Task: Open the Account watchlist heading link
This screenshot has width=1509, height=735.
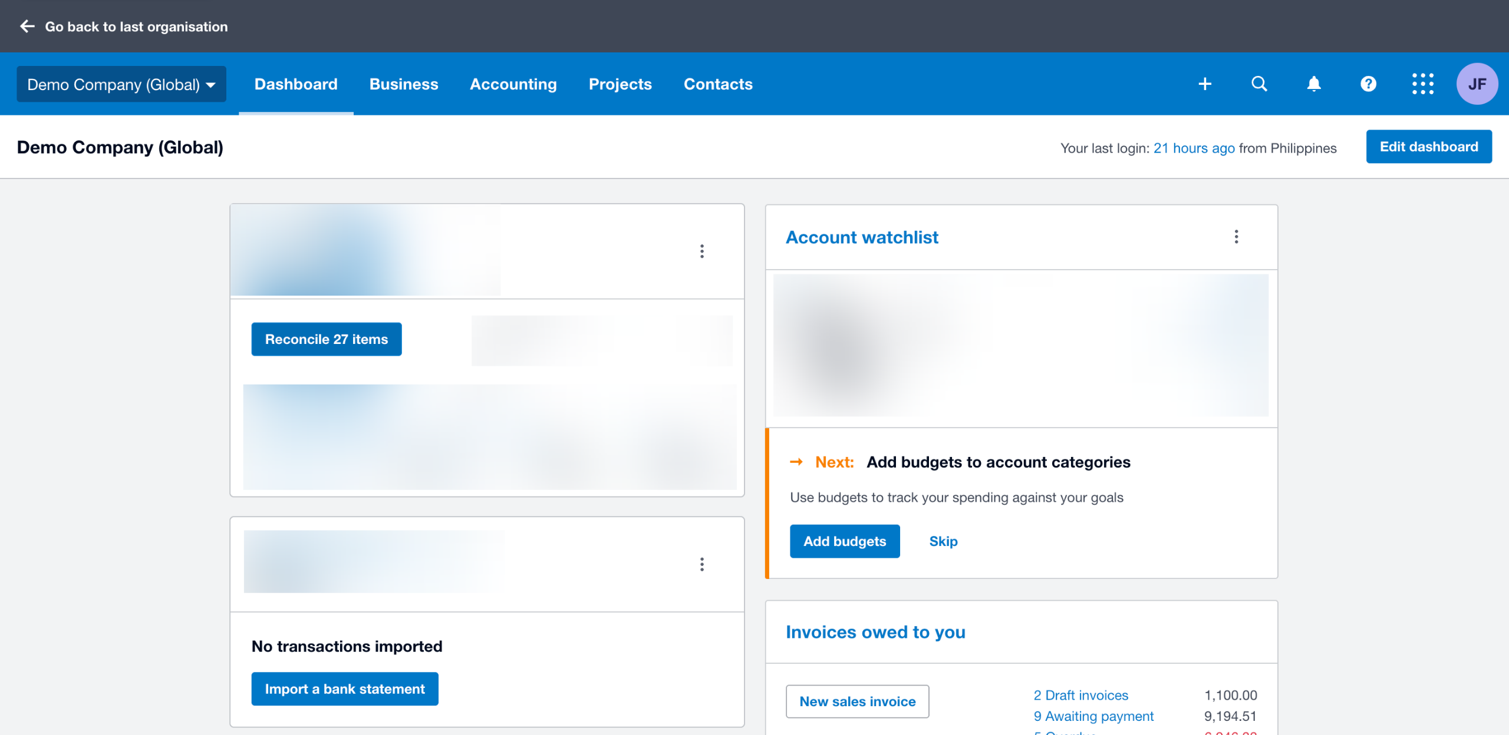Action: (x=862, y=237)
